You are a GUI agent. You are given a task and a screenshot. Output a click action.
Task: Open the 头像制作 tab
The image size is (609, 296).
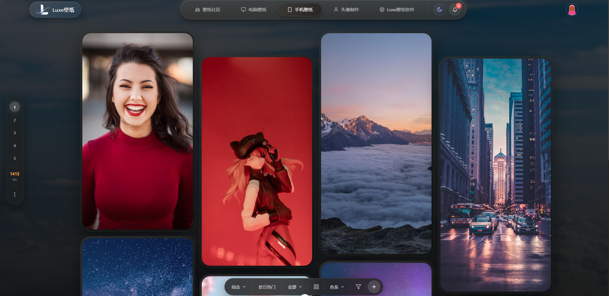pos(346,10)
